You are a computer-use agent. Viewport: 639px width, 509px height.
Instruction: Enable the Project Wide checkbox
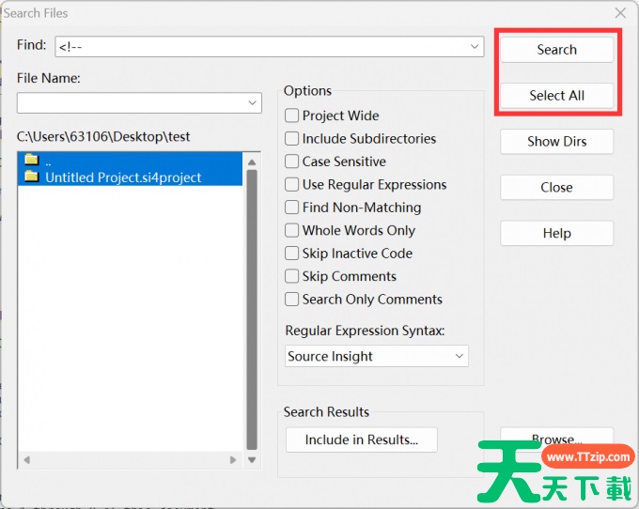click(292, 116)
